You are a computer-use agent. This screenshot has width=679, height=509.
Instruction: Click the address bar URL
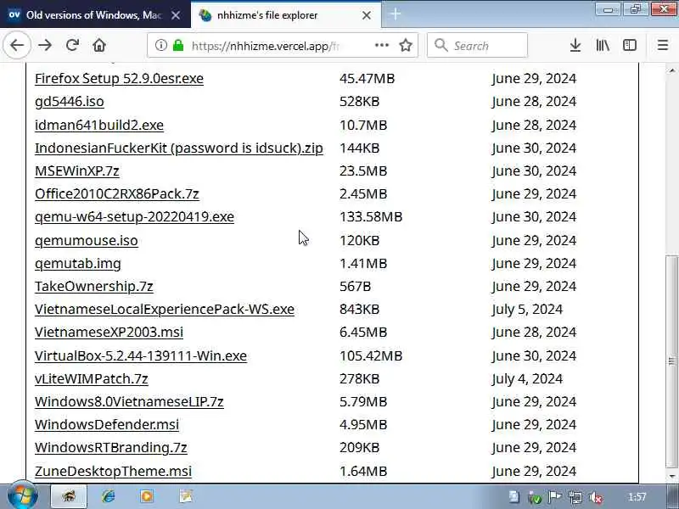pyautogui.click(x=265, y=46)
